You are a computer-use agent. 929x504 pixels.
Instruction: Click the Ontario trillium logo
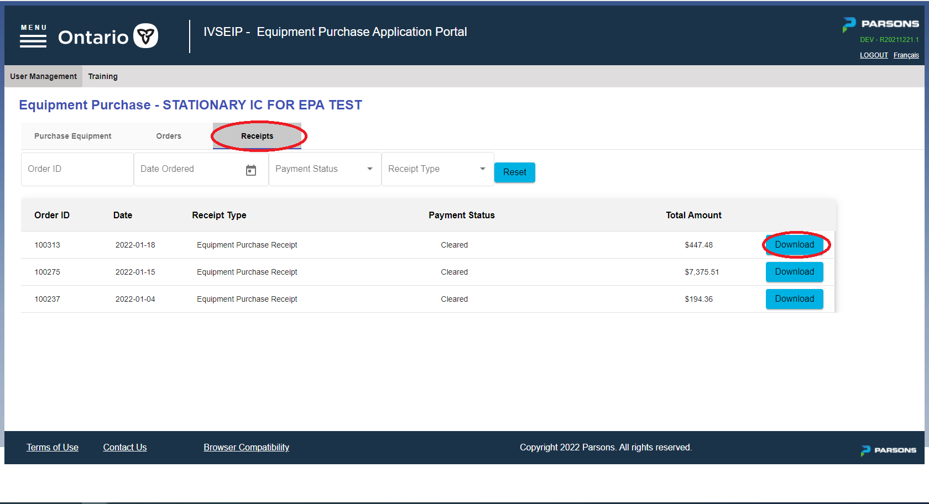tap(145, 35)
